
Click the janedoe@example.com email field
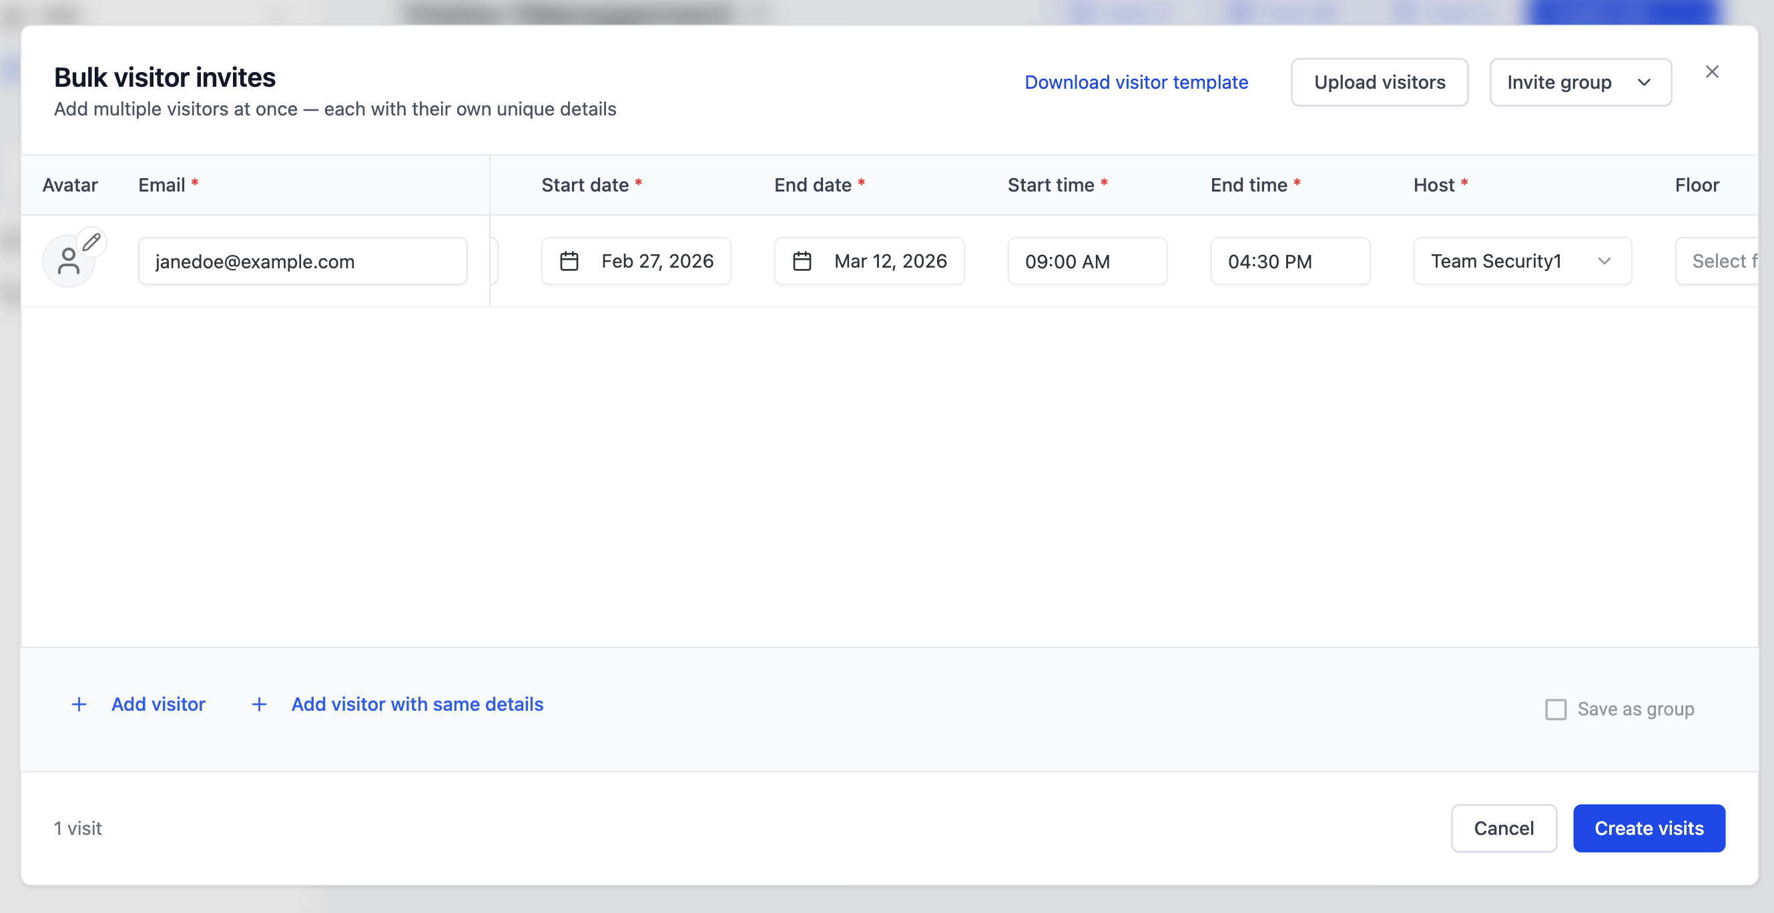tap(302, 261)
